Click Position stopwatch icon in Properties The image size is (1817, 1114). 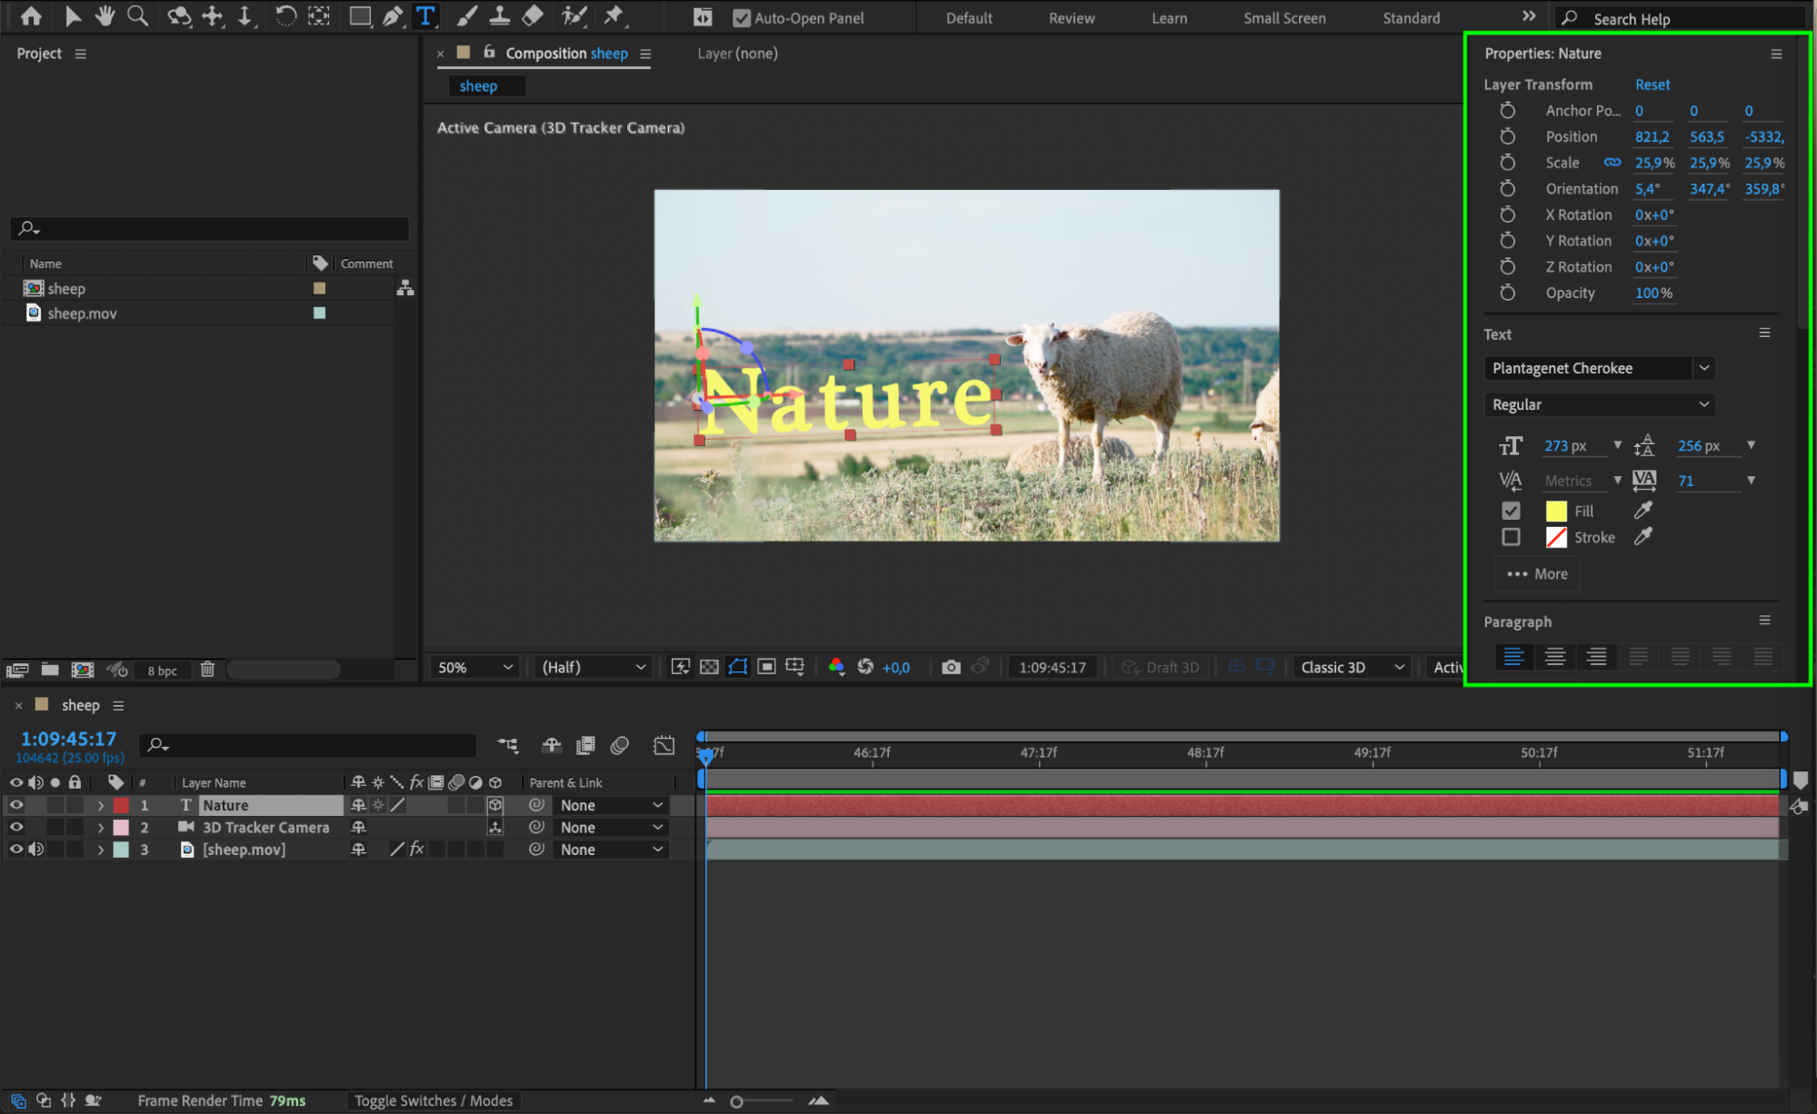(1507, 136)
